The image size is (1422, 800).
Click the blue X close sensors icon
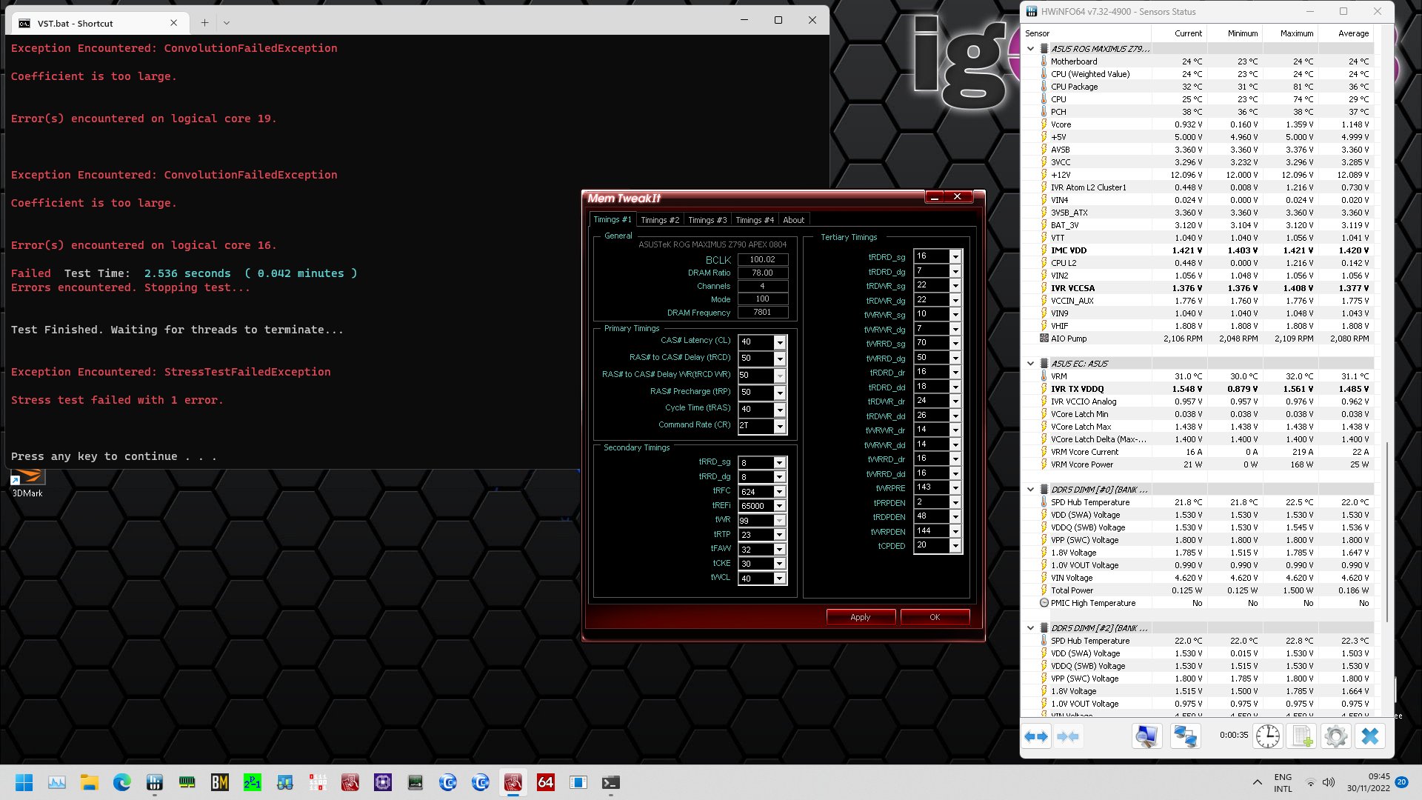[1370, 736]
